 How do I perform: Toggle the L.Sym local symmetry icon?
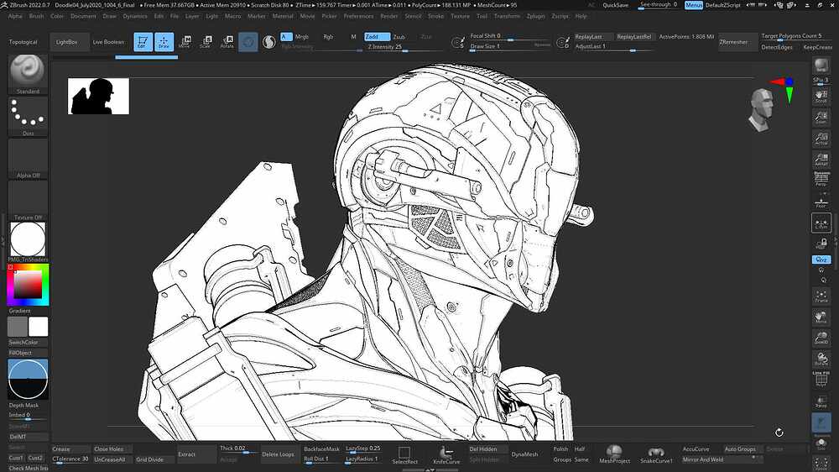tap(821, 223)
